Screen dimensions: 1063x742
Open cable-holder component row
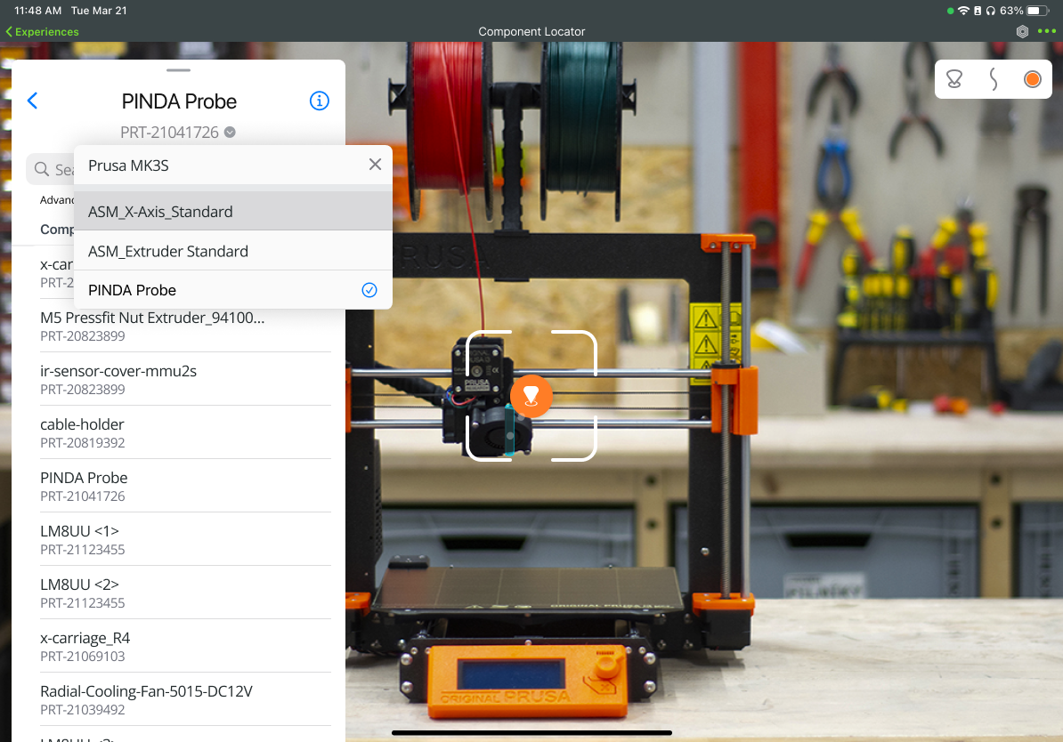185,433
